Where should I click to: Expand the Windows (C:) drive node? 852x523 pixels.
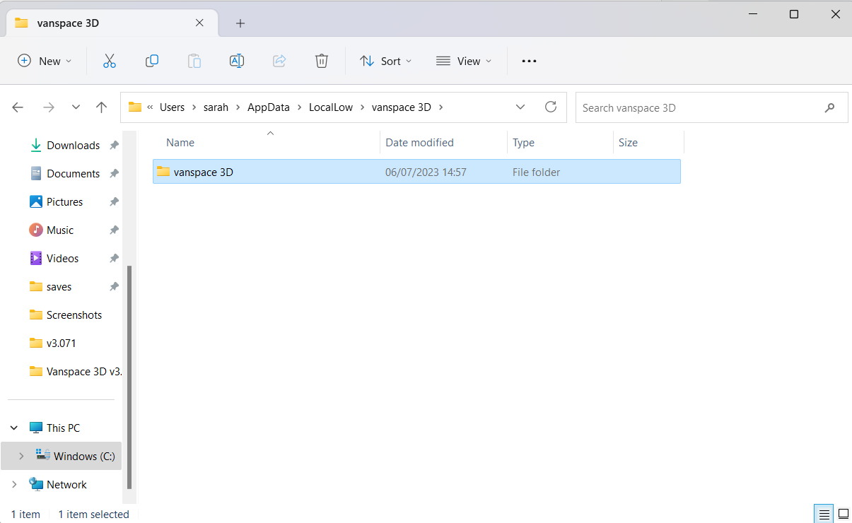point(21,457)
